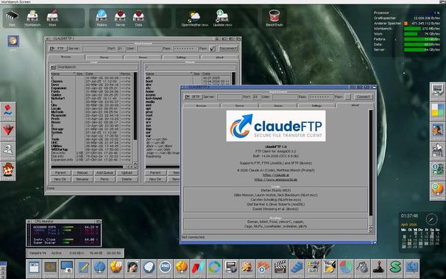
Task: Click the joystick icon in the bottom dock
Action: point(379,268)
